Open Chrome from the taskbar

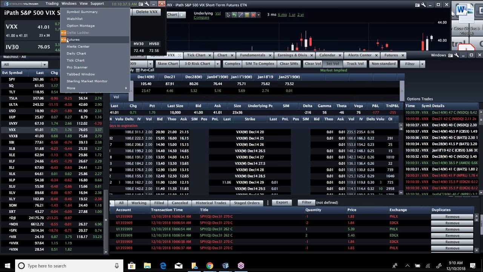[209, 266]
